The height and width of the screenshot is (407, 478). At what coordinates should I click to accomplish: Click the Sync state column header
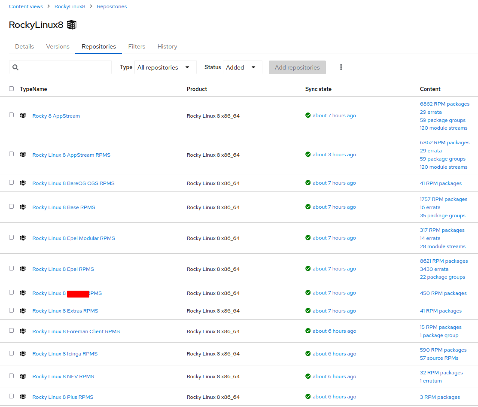(318, 89)
